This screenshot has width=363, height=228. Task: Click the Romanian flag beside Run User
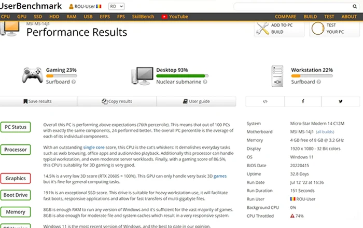coord(292,199)
